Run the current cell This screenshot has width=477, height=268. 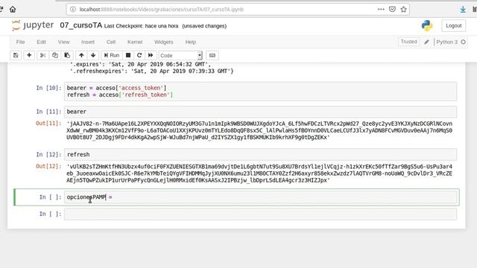112,55
